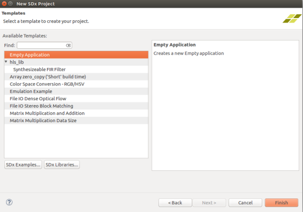Select Matrix Multiplication Data Size template

(76, 121)
